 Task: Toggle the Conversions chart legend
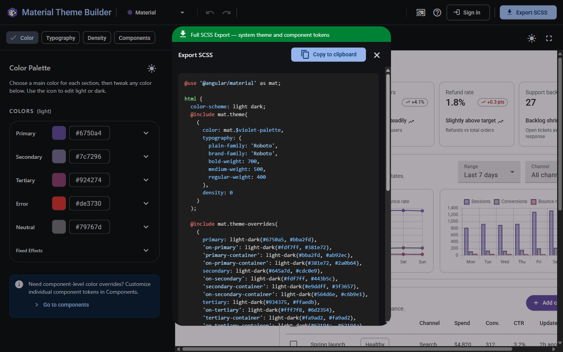point(511,201)
